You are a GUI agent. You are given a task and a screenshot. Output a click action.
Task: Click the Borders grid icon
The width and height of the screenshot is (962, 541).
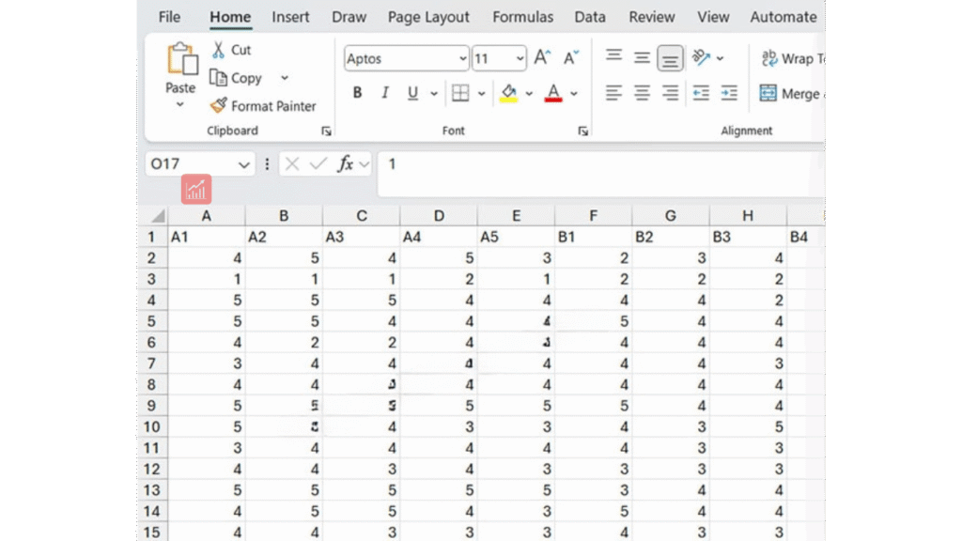tap(460, 93)
